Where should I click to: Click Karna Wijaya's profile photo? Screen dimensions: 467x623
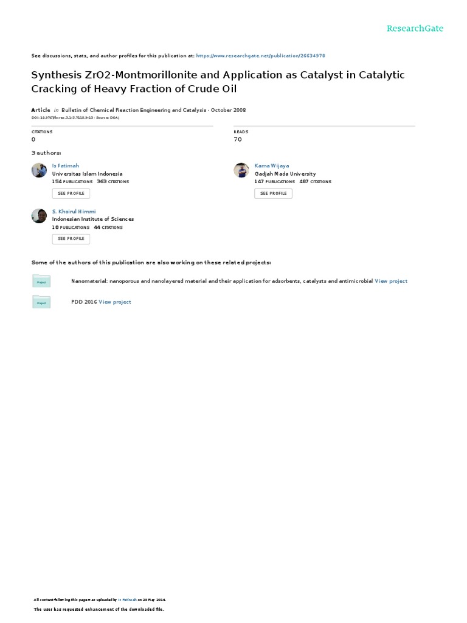241,170
